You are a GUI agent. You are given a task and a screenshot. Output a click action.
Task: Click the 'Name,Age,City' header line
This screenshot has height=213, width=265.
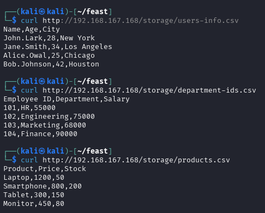[32, 29]
